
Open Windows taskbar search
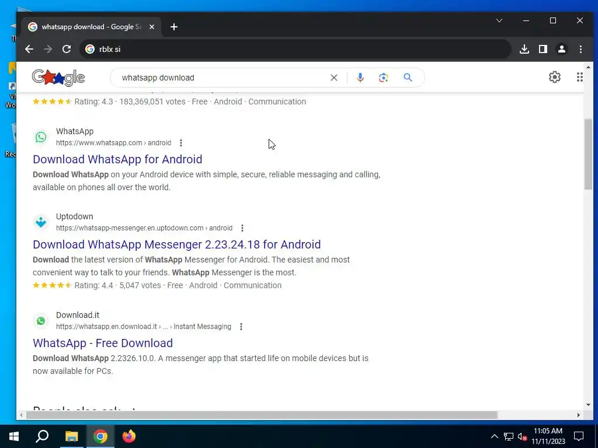pos(42,436)
